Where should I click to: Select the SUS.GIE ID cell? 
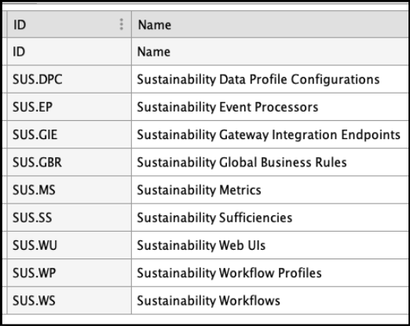tap(69, 134)
